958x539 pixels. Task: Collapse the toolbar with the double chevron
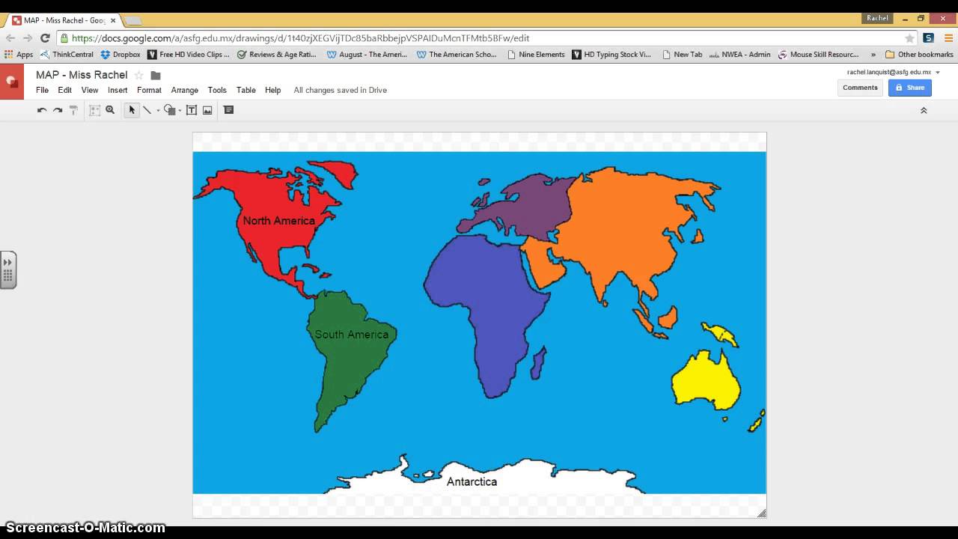tap(924, 110)
